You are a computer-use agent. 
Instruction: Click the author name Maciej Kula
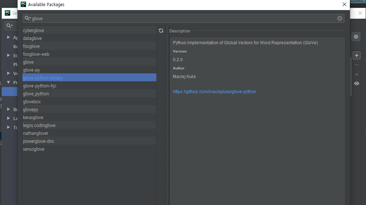[x=184, y=77]
